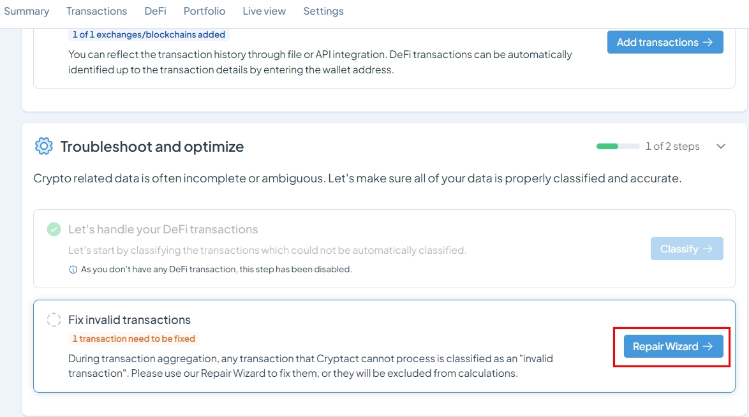
Task: Open the Portfolio tab
Action: point(204,11)
